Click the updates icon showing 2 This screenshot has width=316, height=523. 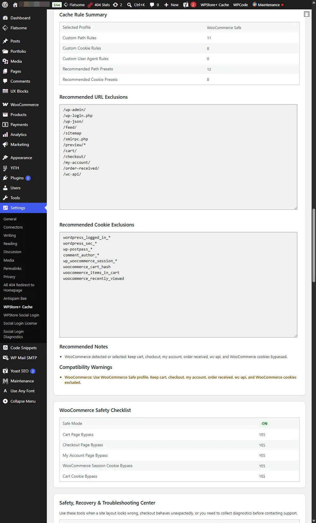click(x=118, y=5)
